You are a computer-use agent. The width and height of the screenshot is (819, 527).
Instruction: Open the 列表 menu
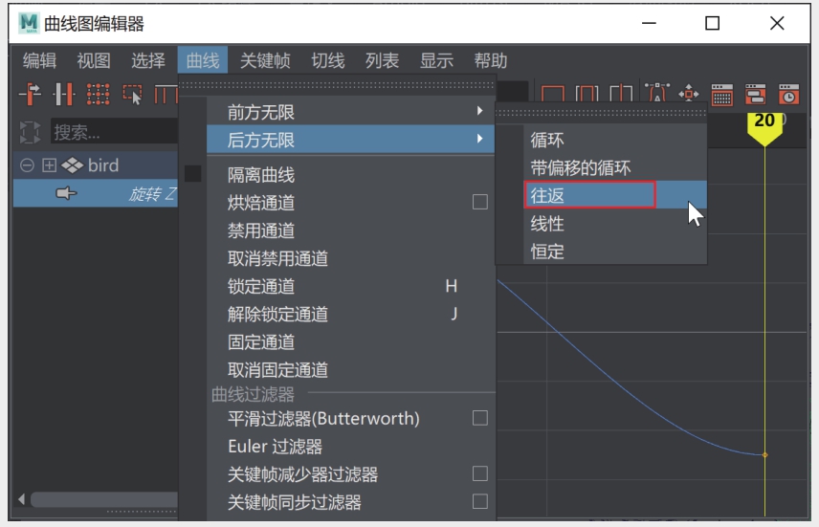[x=383, y=60]
